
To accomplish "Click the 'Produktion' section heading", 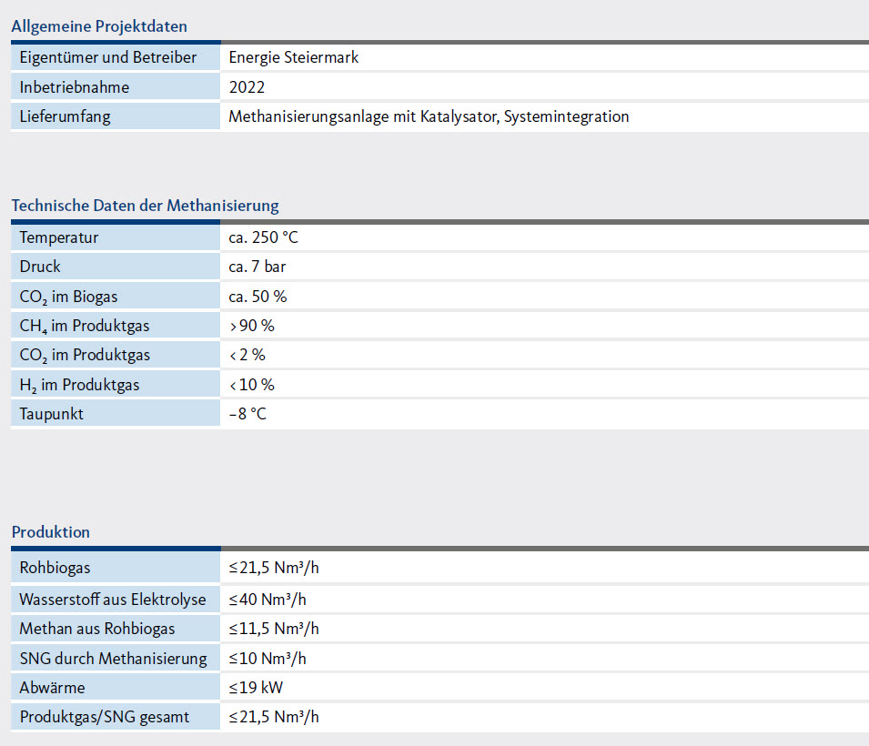I will 50,532.
